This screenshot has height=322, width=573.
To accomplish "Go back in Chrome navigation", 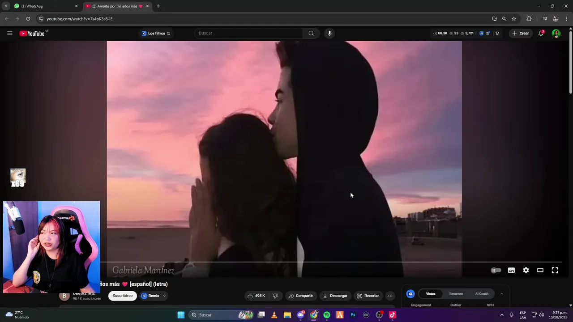I will pos(6,19).
